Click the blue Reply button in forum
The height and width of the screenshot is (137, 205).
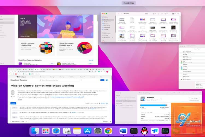[13, 103]
